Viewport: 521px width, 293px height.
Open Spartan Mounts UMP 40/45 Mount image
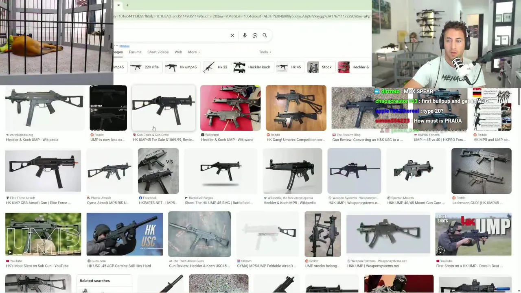pyautogui.click(x=416, y=171)
